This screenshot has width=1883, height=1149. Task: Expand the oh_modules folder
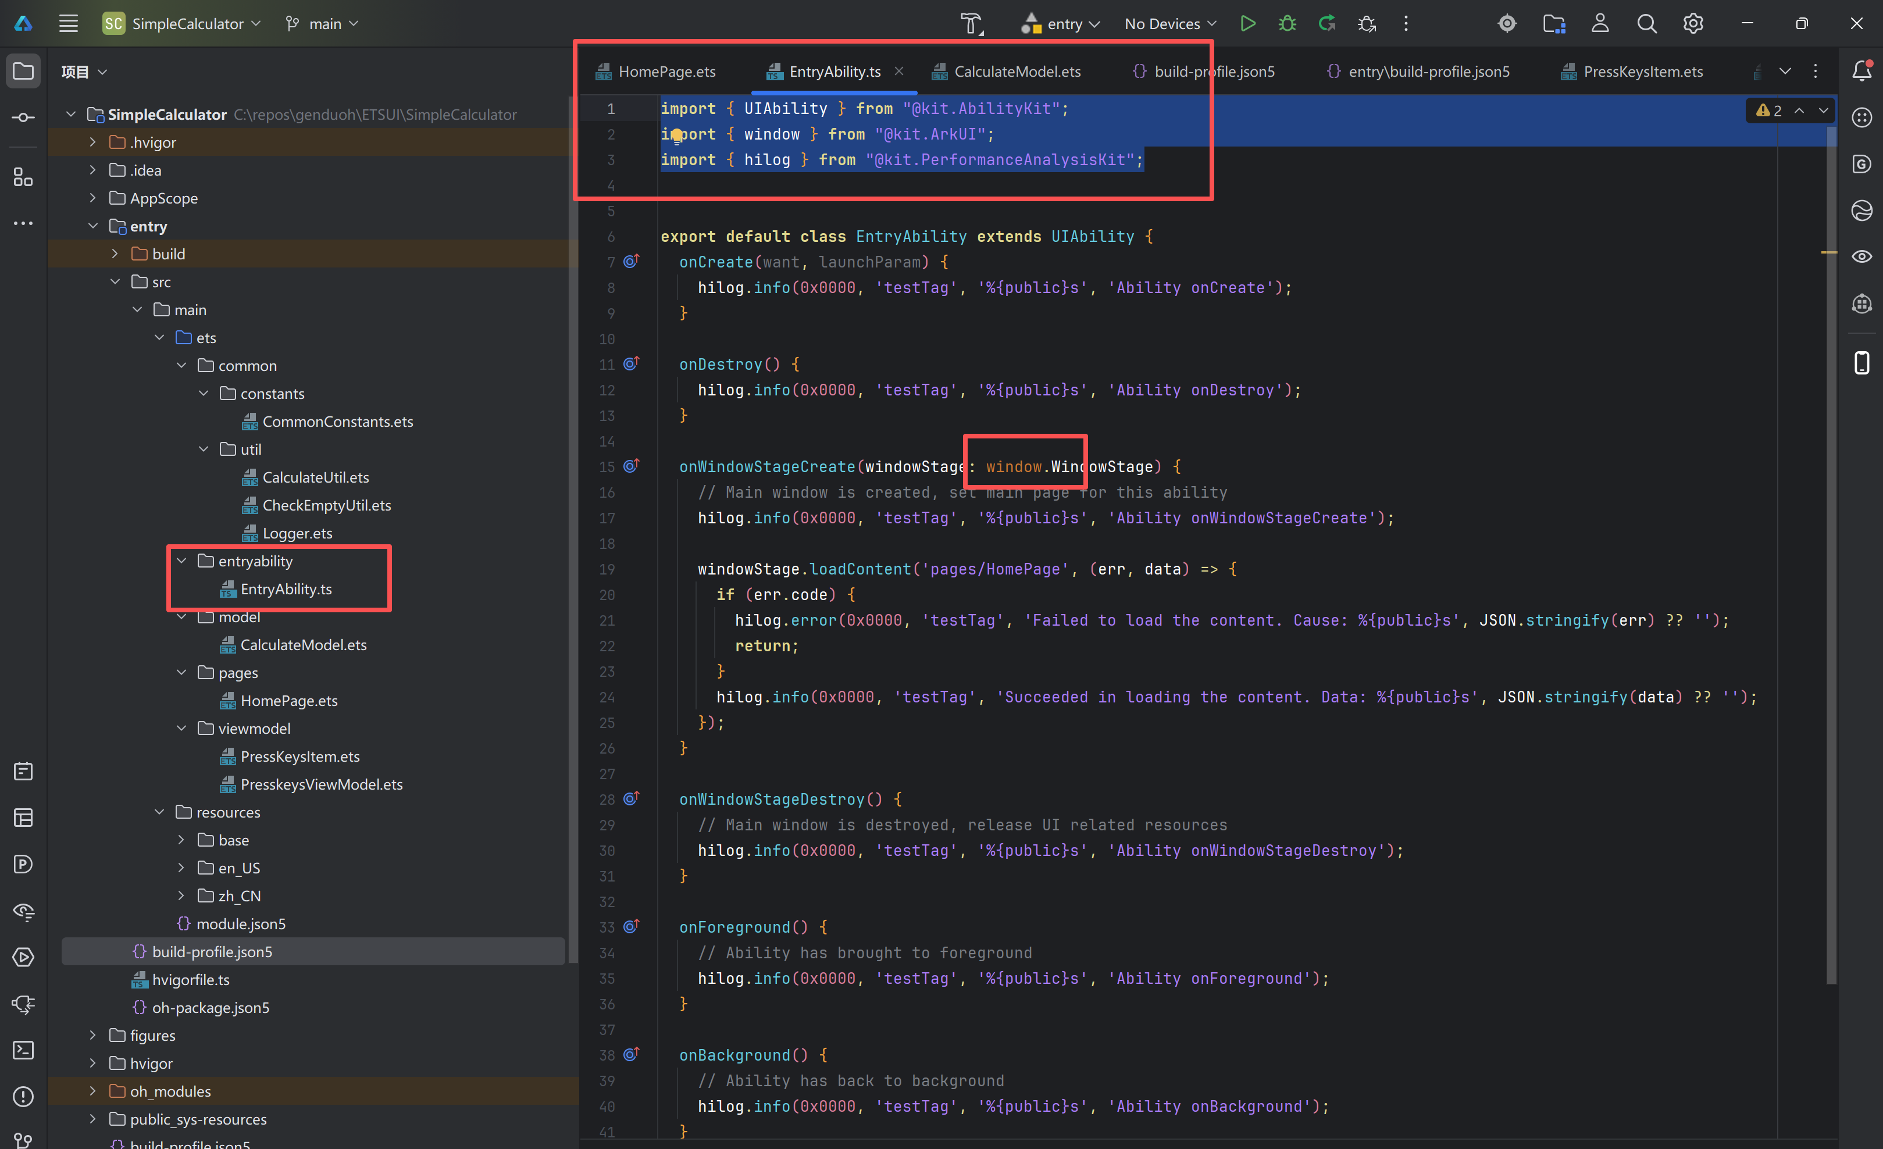pos(92,1091)
